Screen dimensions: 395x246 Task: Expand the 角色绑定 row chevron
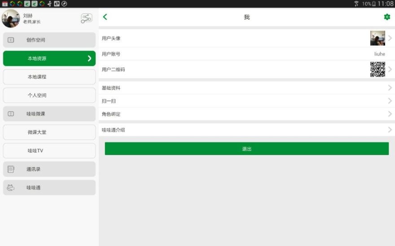point(390,114)
